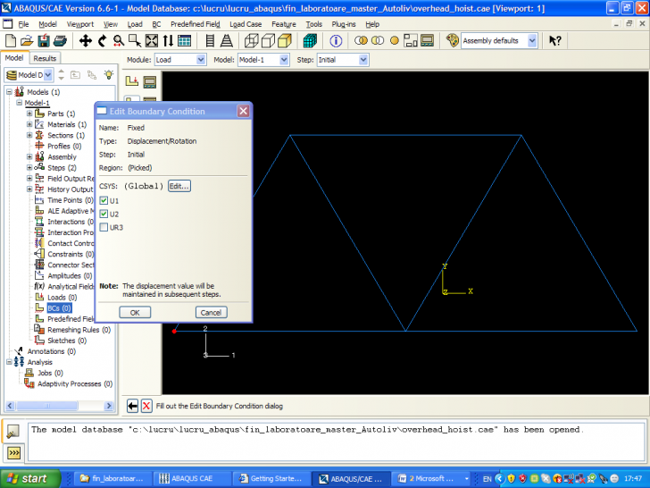This screenshot has width=650, height=488.
Task: Expand the Materials tree node
Action: pyautogui.click(x=29, y=124)
